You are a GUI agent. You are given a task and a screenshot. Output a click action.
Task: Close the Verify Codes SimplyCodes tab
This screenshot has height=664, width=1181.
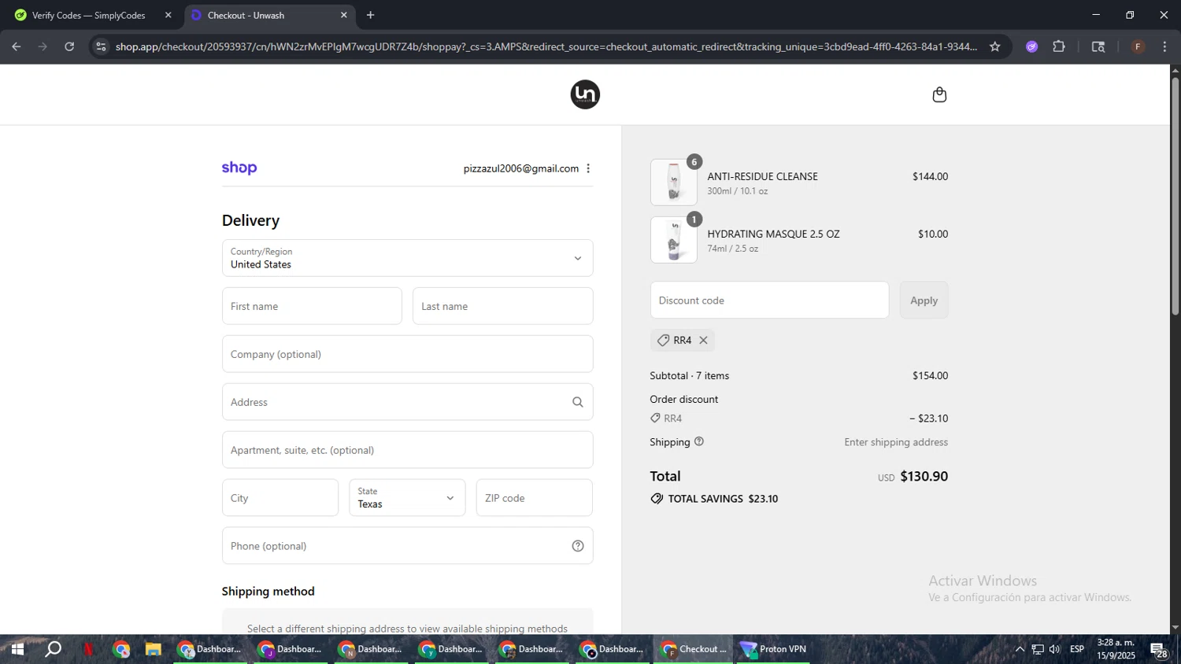[168, 15]
